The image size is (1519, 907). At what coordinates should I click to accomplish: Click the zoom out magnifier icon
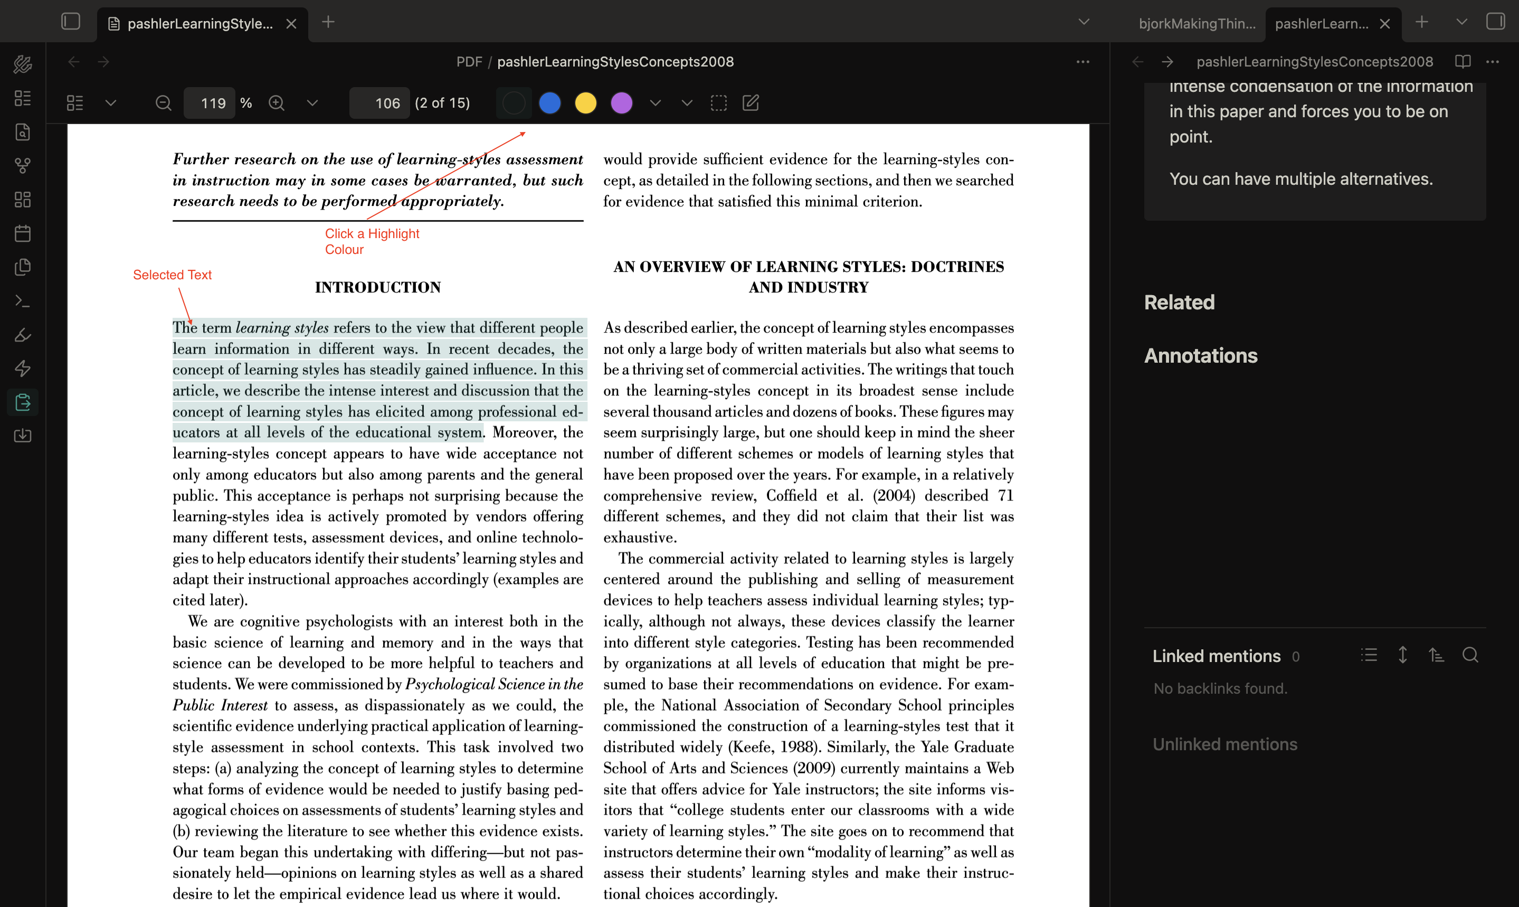tap(163, 103)
